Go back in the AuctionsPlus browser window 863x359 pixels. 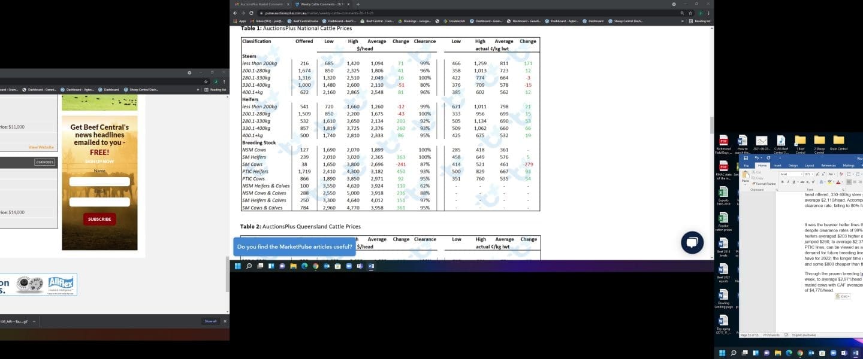point(235,13)
